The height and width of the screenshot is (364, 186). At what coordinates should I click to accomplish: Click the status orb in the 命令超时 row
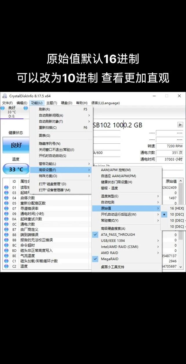pos(6,245)
